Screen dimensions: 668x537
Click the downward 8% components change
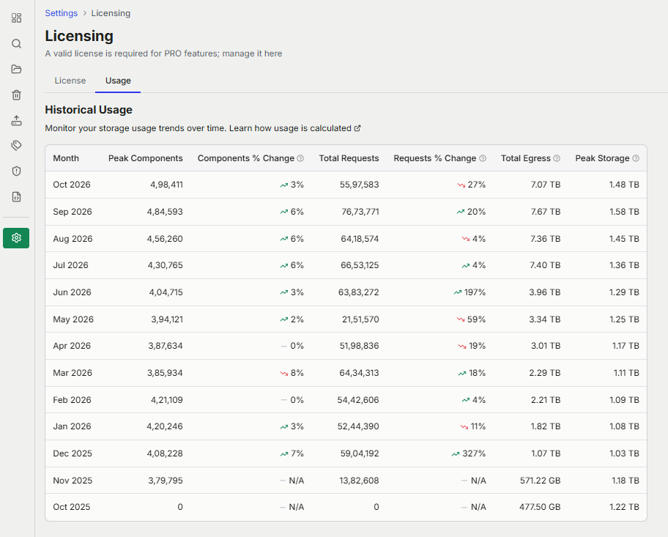[x=292, y=373]
